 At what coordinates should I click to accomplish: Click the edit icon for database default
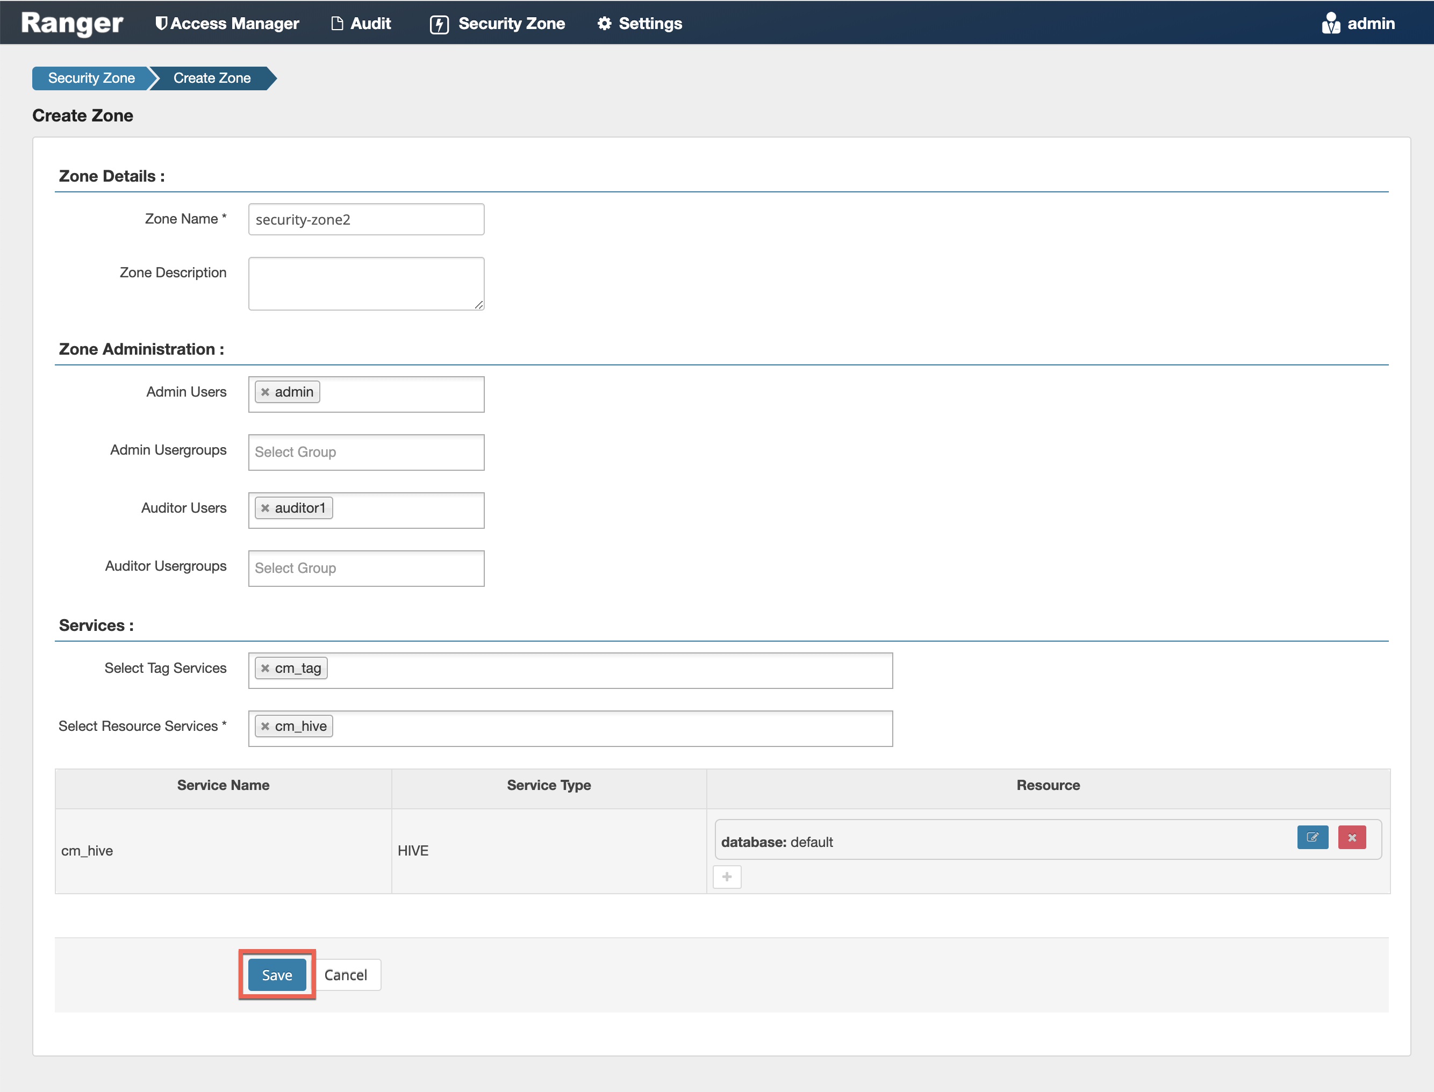(1312, 837)
